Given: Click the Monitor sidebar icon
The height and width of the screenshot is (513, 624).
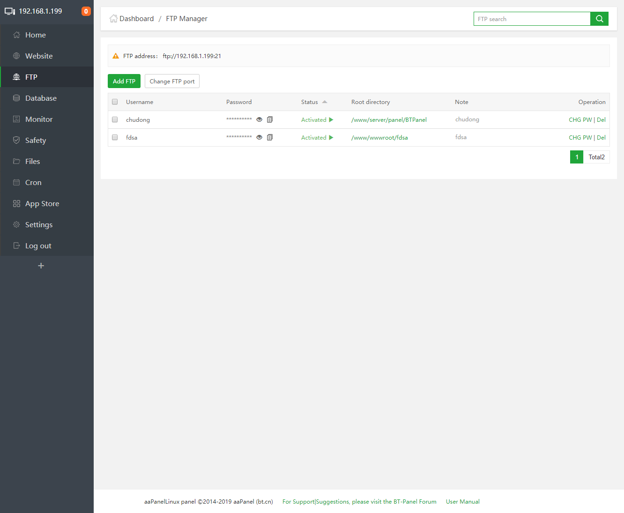Looking at the screenshot, I should pos(16,119).
